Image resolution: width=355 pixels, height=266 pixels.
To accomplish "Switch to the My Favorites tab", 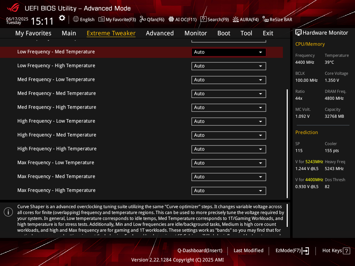I will coord(33,33).
